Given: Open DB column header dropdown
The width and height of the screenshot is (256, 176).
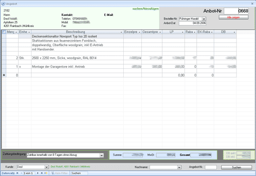Looking at the screenshot, I should 235,32.
